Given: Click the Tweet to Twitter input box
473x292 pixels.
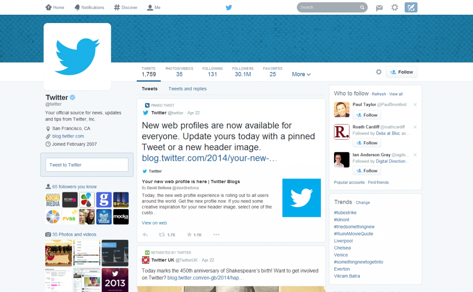Looking at the screenshot, I should pos(87,165).
